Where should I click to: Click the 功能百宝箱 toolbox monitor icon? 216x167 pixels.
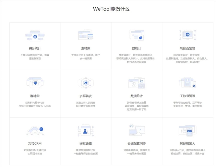188,35
